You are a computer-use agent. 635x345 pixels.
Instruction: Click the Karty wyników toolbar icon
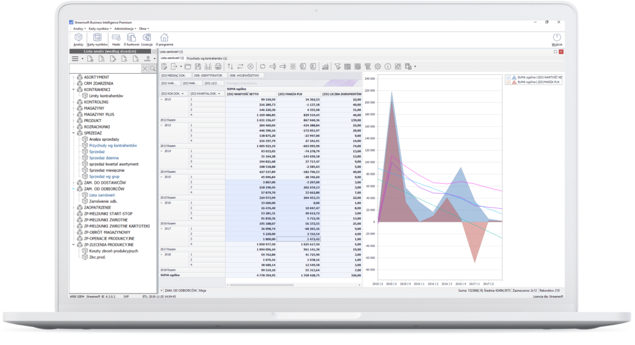97,38
